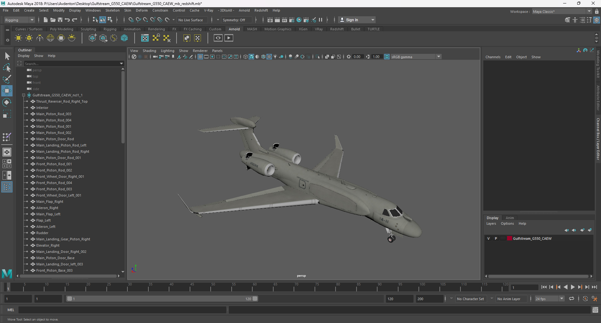Toggle use all lights in viewport
This screenshot has width=601, height=323.
tap(275, 57)
